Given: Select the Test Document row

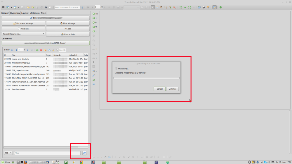Looking at the screenshot, I should (46, 89).
